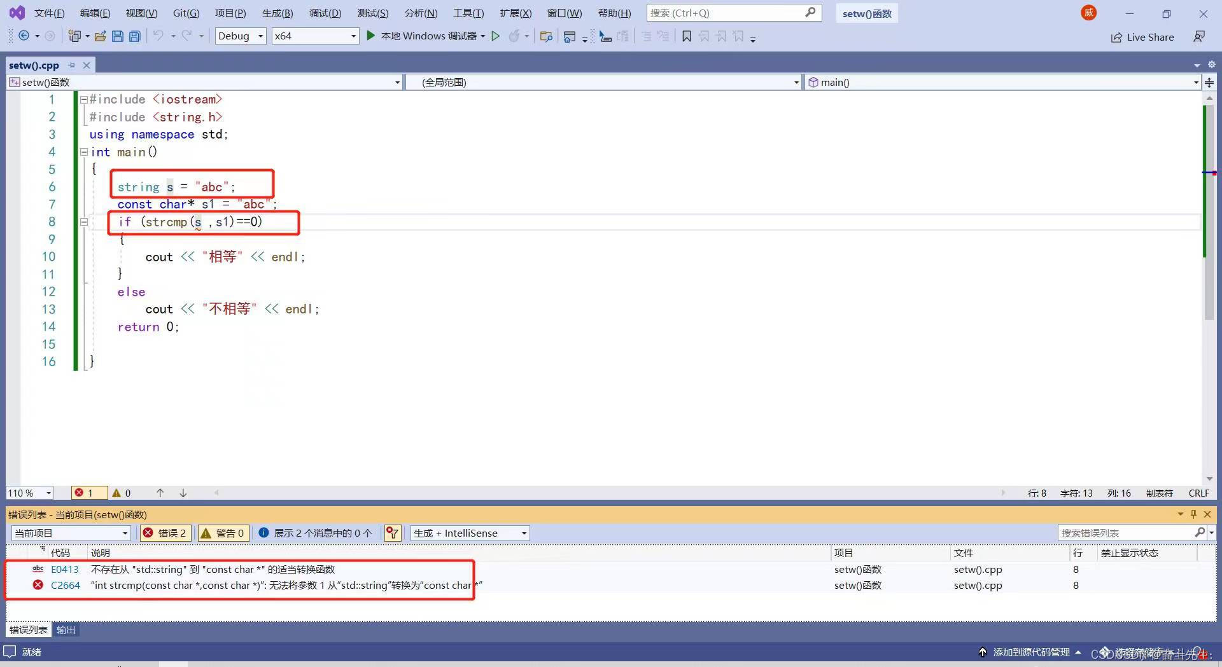The image size is (1222, 667).
Task: Start without debugging outline play icon
Action: click(495, 36)
